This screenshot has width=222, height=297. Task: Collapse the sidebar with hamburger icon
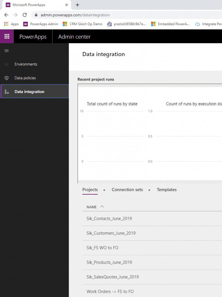pyautogui.click(x=7, y=51)
